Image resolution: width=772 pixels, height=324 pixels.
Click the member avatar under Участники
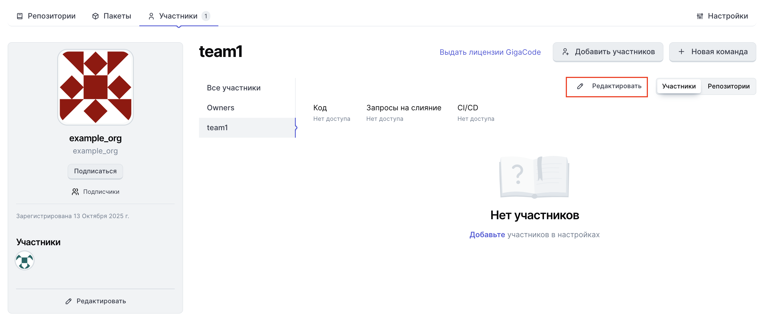click(25, 260)
